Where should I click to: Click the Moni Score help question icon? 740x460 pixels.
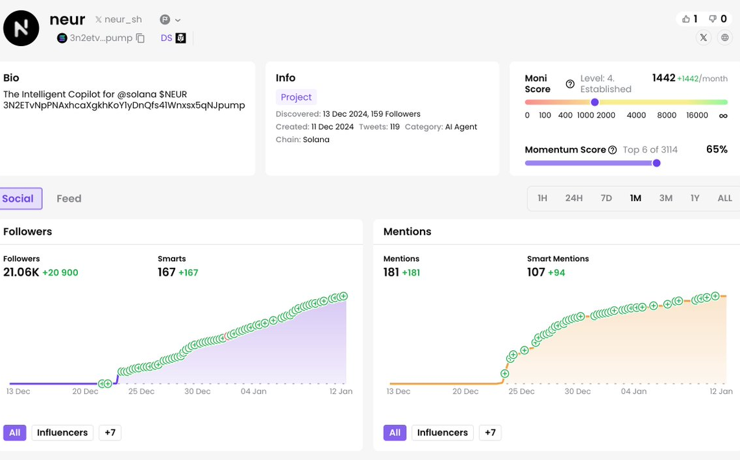[570, 84]
